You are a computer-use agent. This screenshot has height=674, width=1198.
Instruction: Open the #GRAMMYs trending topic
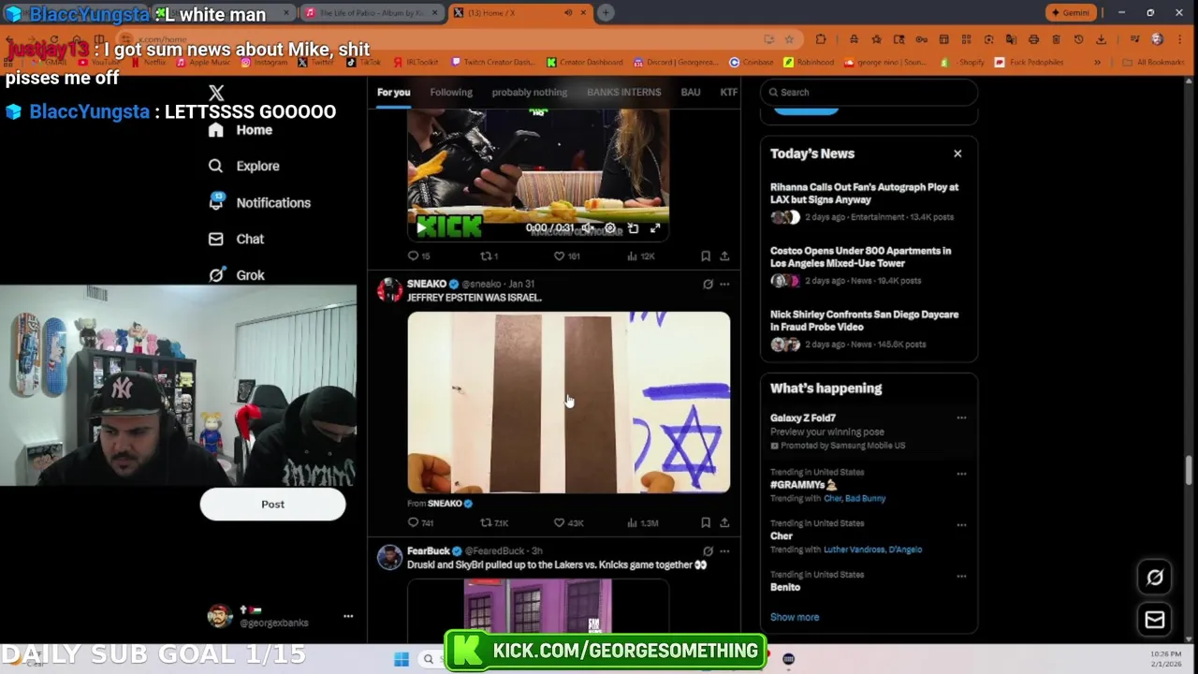(803, 485)
